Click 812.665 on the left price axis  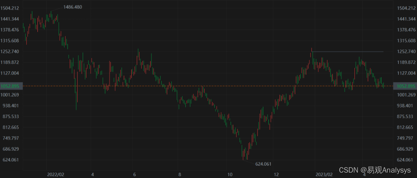point(11,127)
